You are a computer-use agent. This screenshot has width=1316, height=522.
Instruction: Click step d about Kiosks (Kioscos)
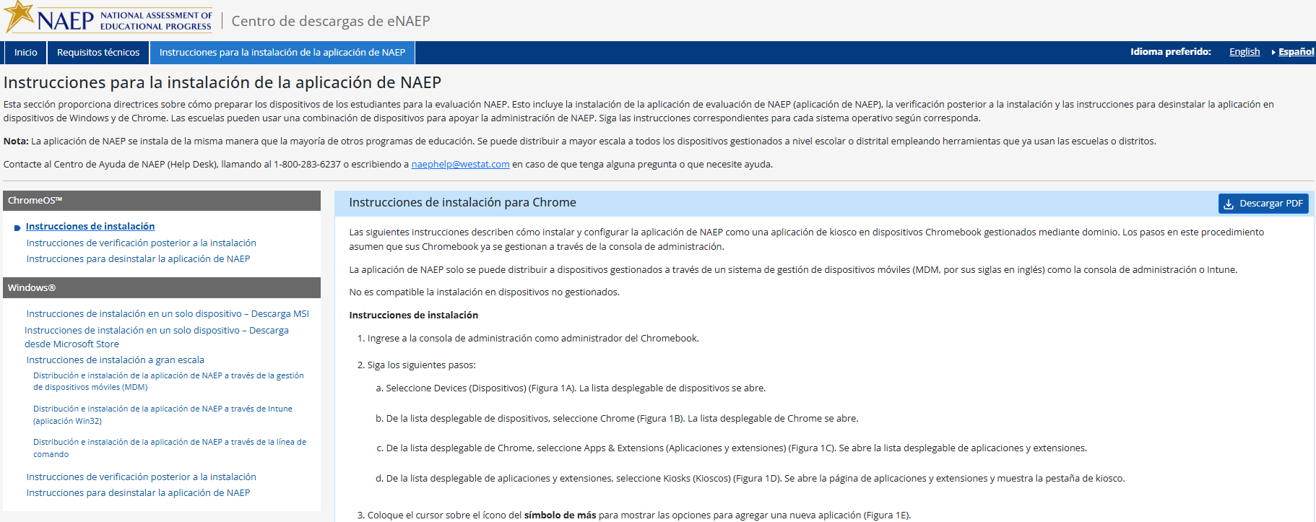tap(756, 479)
